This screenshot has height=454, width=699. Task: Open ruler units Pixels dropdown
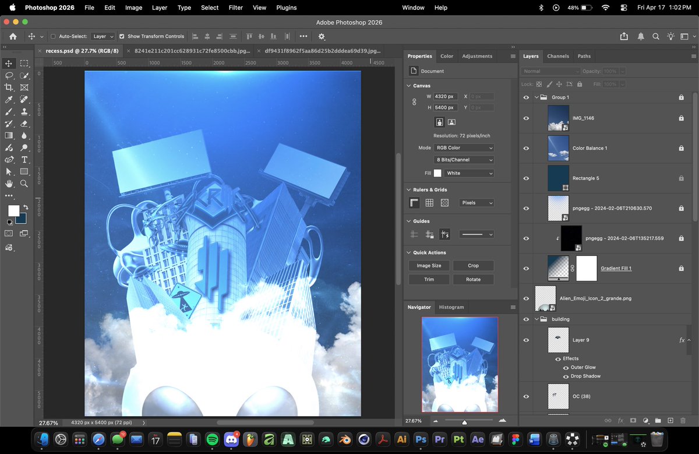point(476,203)
